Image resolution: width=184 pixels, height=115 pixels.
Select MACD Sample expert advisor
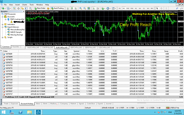[16, 32]
